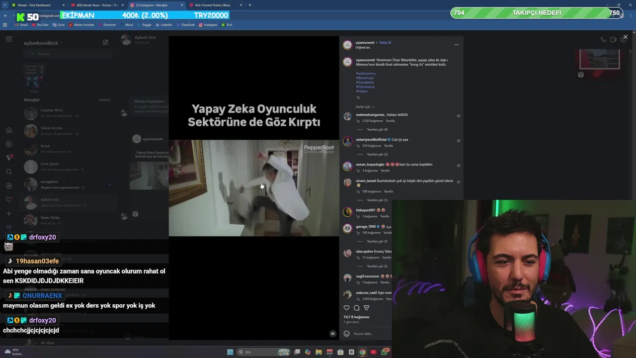636x358 pixels.
Task: Open the Gmail bookmark
Action: 22,24
